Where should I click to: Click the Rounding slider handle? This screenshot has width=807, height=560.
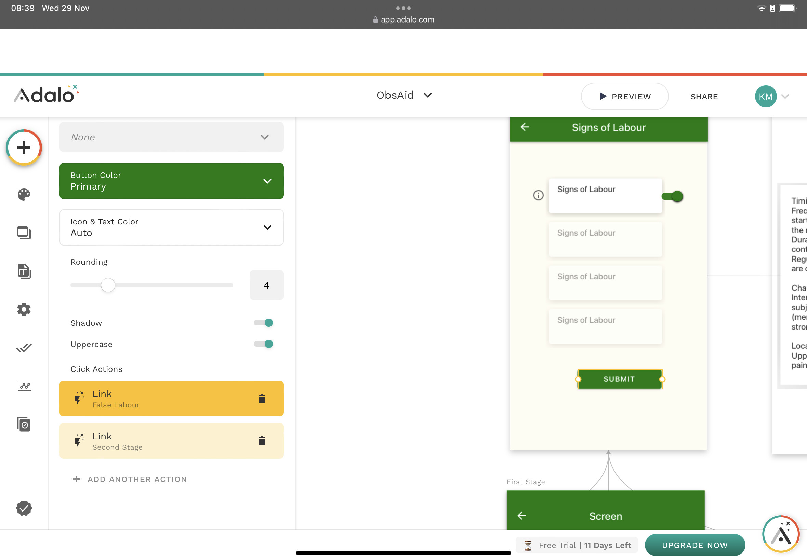pos(108,285)
